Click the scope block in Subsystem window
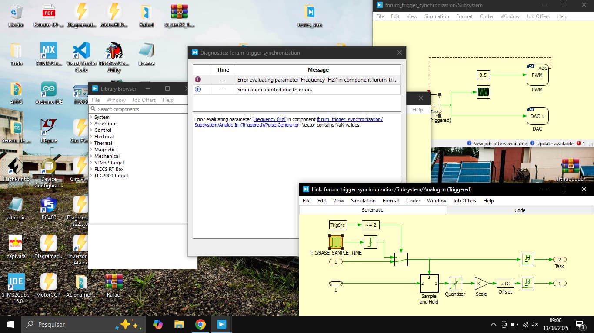This screenshot has height=333, width=594. [483, 92]
